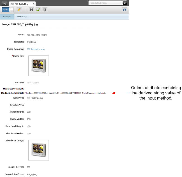Click the magnifier Search button
182x177 pixels.
click(125, 3)
